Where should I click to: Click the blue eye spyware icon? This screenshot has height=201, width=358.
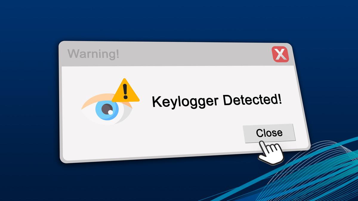point(107,109)
